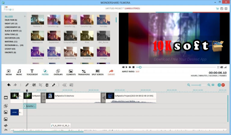Image resolution: width=231 pixels, height=135 pixels.
Task: Click the zoom to fit timeline icon
Action: pos(213,85)
